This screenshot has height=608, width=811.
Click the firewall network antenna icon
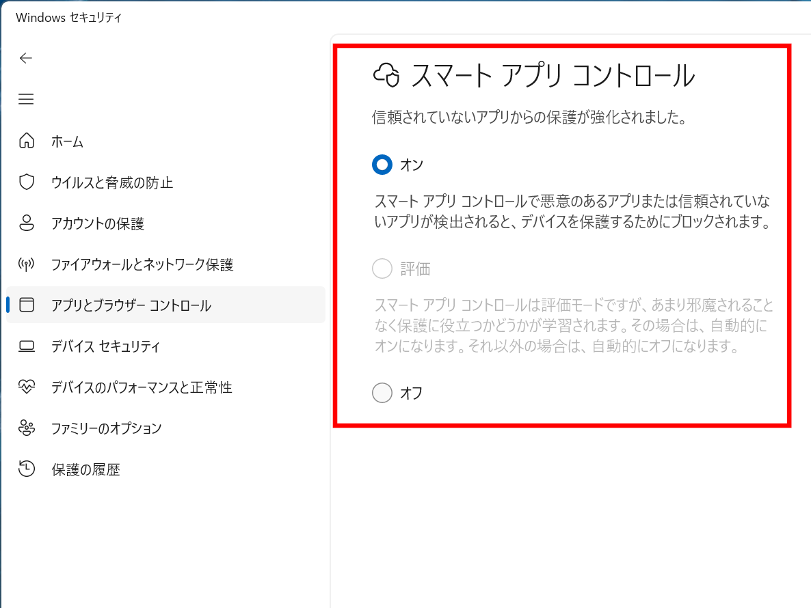(27, 264)
